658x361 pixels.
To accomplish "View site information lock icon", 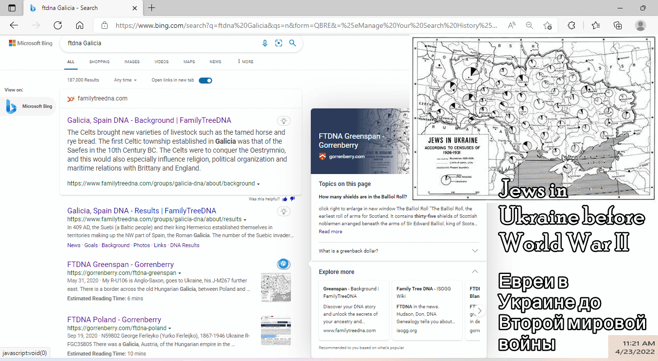I will [105, 25].
